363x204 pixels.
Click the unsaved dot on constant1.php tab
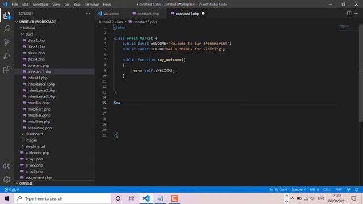click(x=203, y=14)
